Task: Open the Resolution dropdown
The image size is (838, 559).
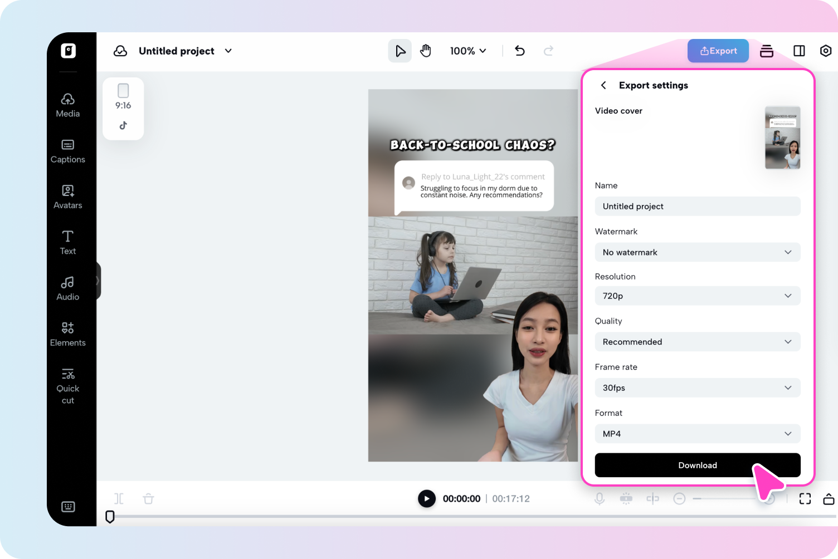Action: pos(697,296)
